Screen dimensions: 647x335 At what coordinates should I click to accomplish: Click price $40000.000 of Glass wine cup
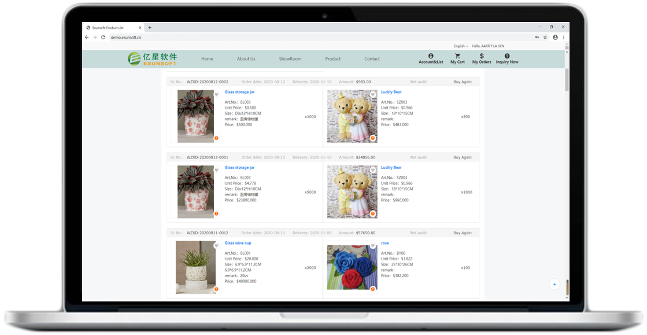point(246,281)
